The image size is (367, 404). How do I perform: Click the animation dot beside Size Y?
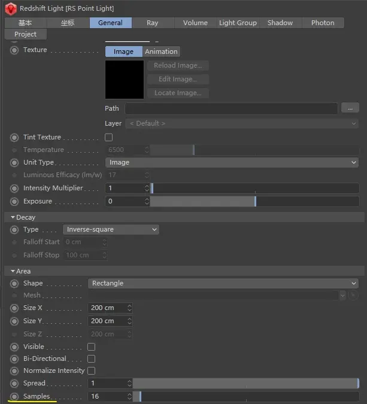(x=14, y=321)
